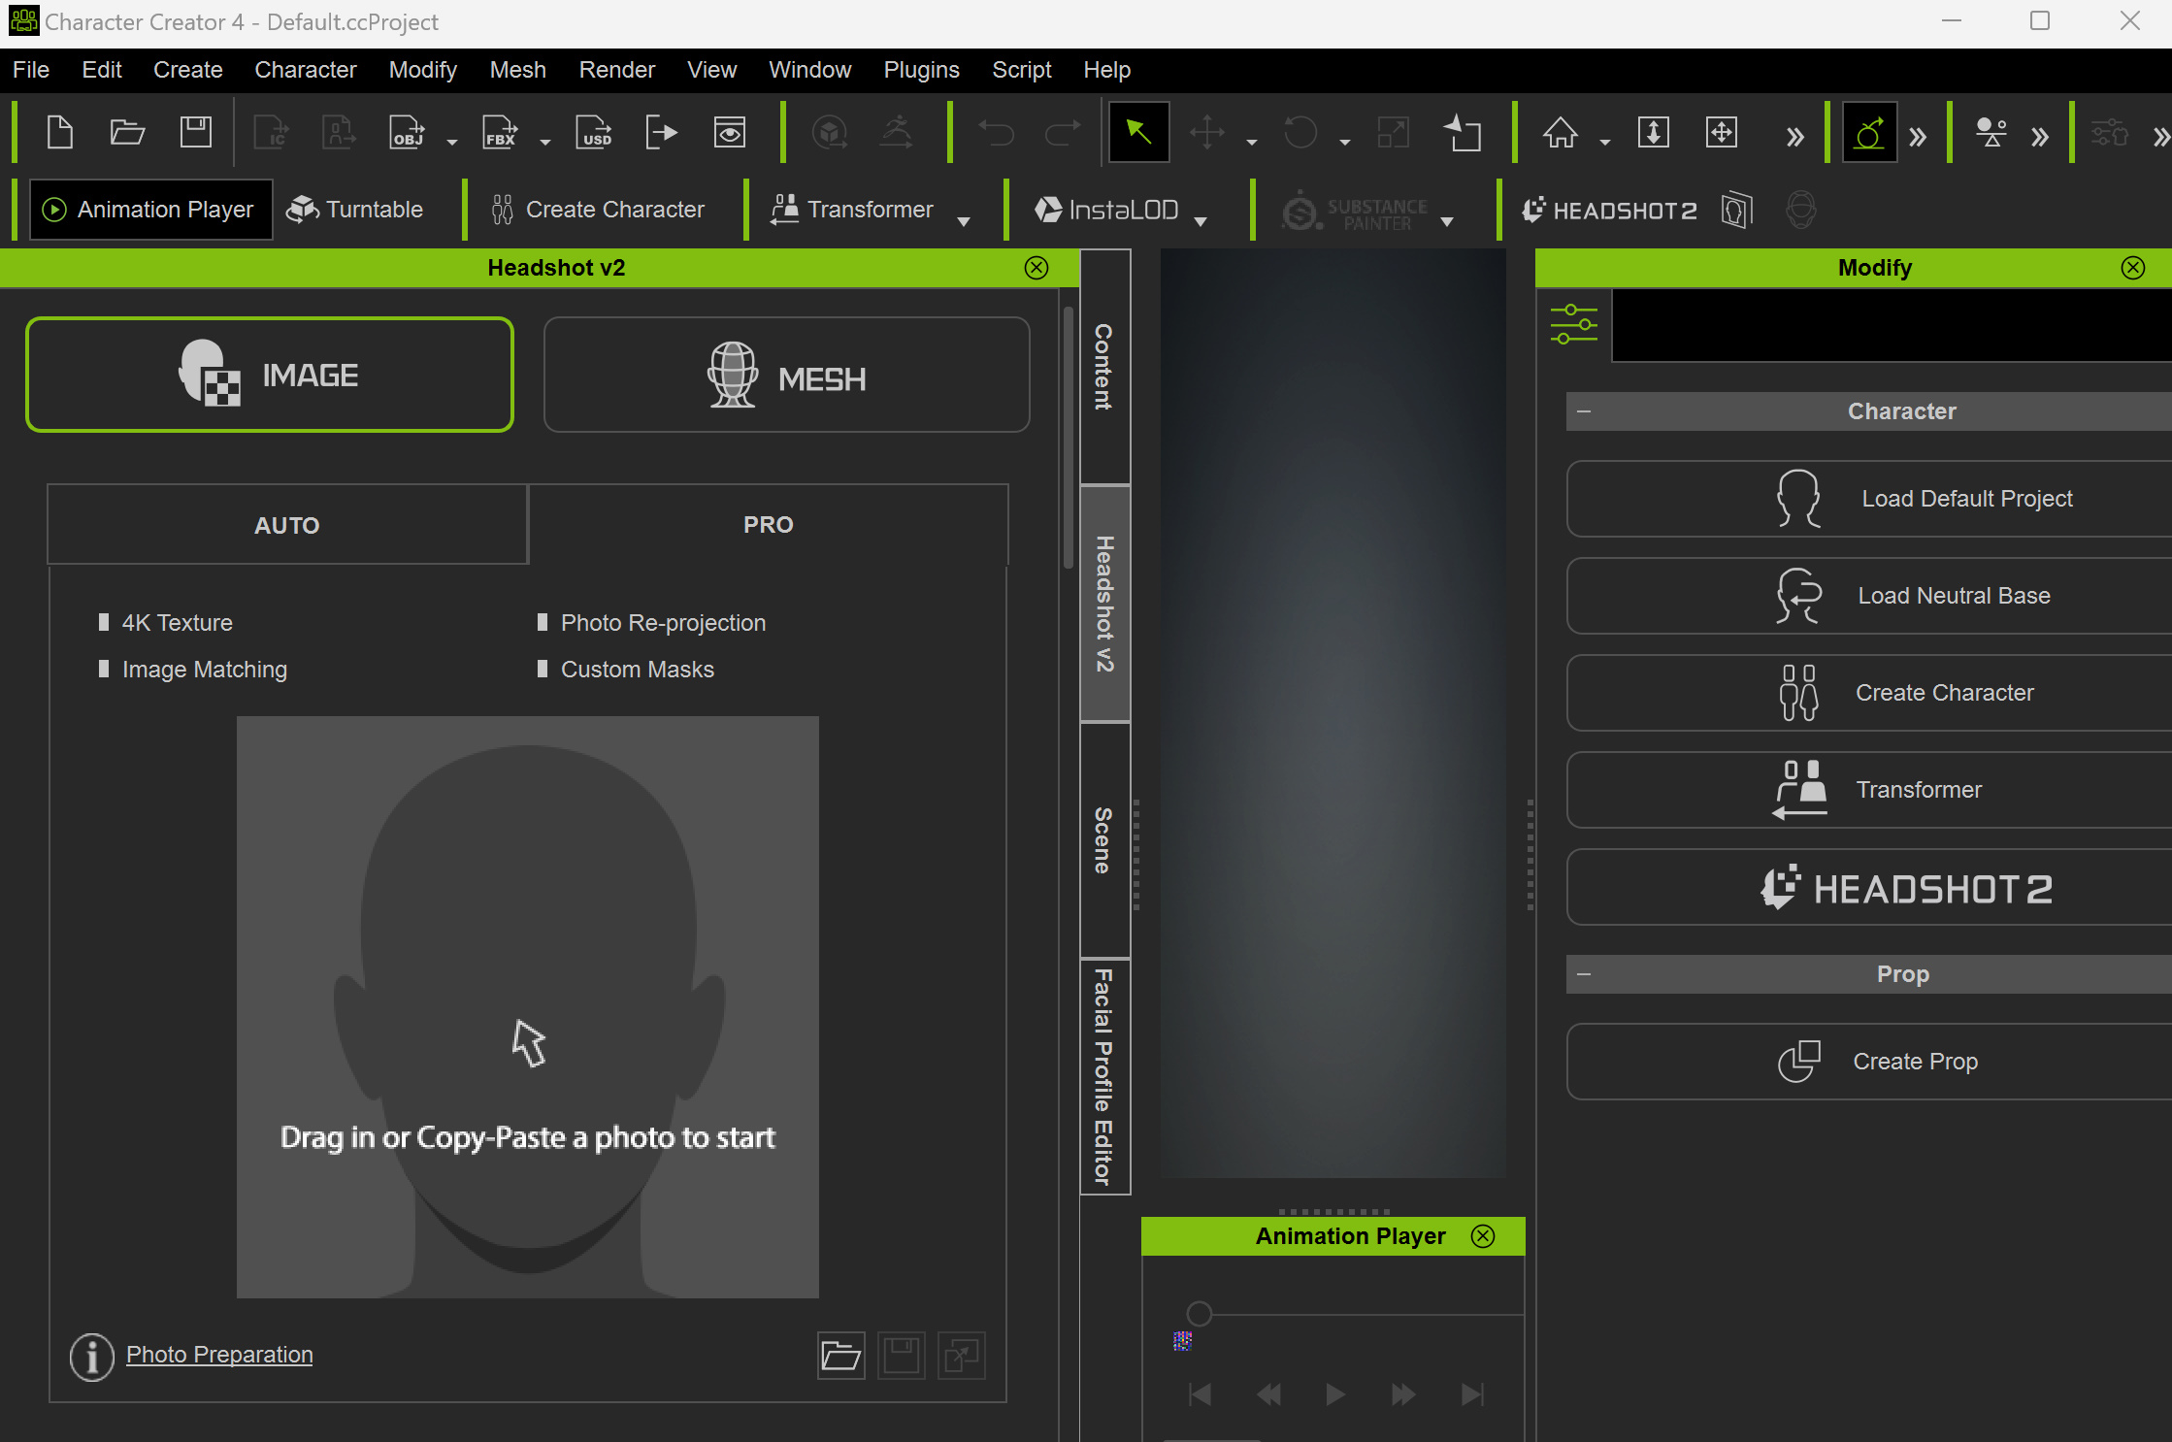Select the IMAGE mode in Headshot

tap(270, 375)
